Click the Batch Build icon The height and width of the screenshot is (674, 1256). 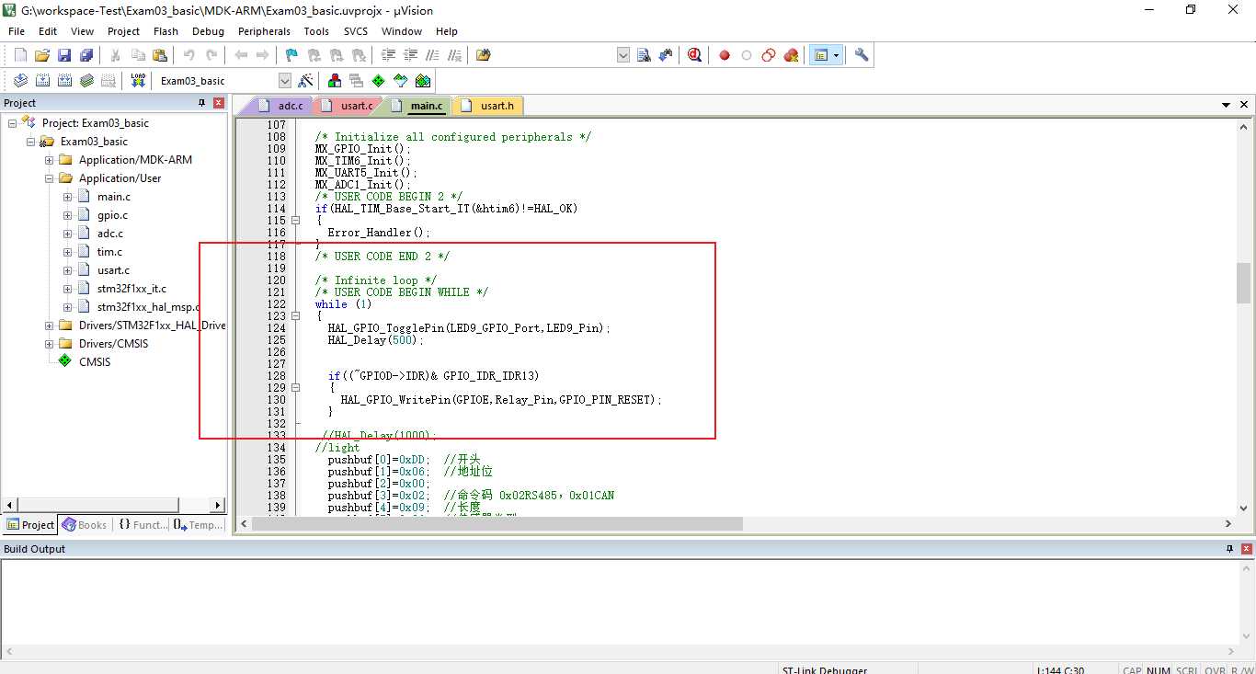pos(86,81)
